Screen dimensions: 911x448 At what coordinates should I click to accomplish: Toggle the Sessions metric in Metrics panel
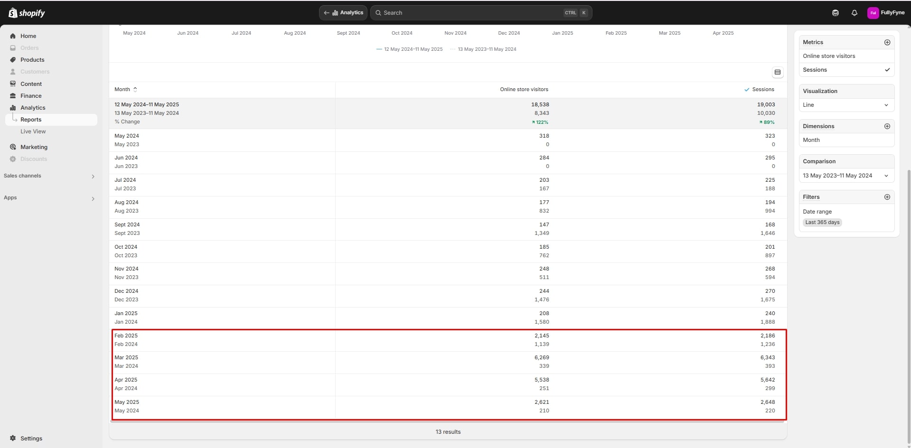[x=846, y=70]
